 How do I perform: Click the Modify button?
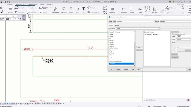(126, 69)
